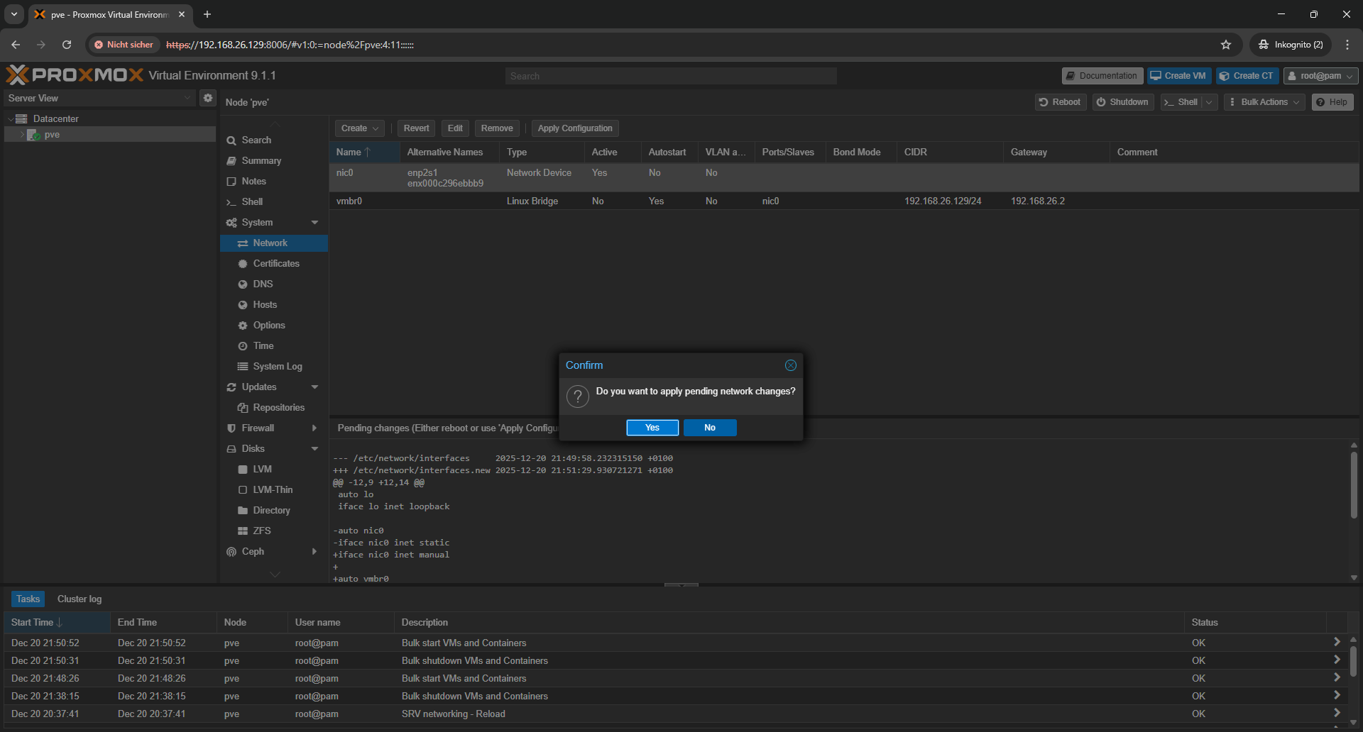Open the browser three-dot menu
The image size is (1363, 732).
(1347, 45)
